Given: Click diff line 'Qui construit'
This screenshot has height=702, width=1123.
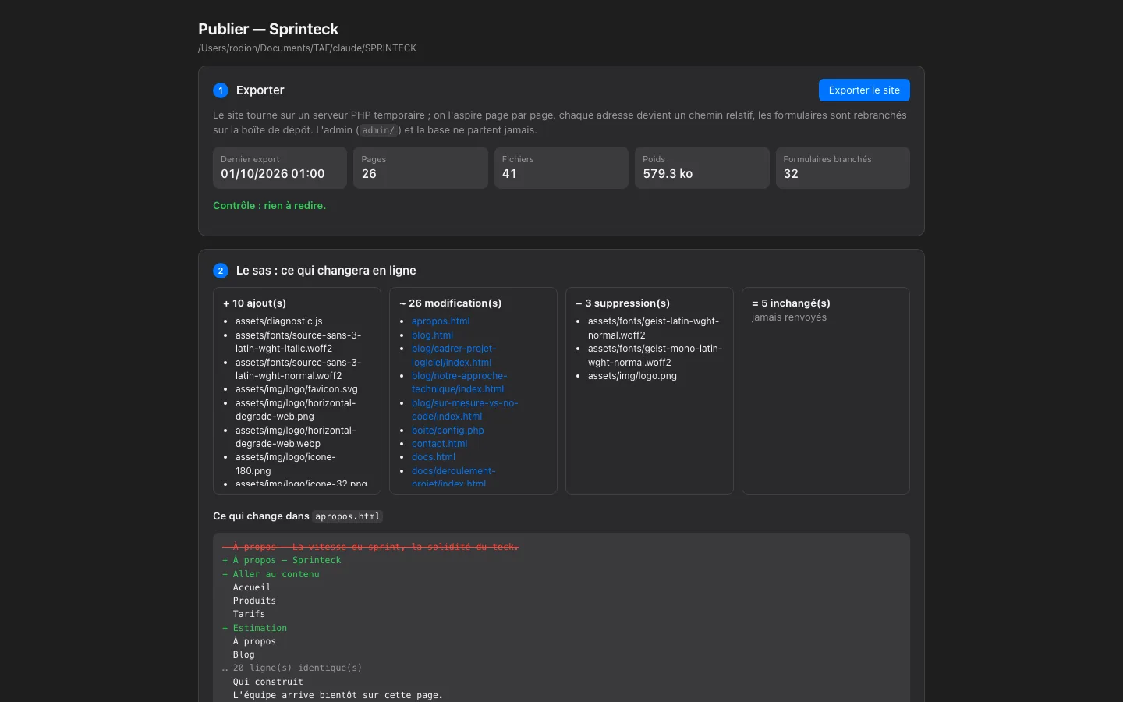Looking at the screenshot, I should 268,682.
